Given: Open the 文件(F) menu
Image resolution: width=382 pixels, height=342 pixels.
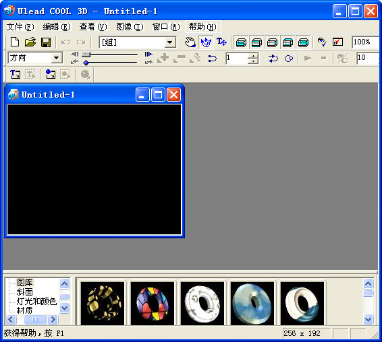Looking at the screenshot, I should pyautogui.click(x=20, y=27).
